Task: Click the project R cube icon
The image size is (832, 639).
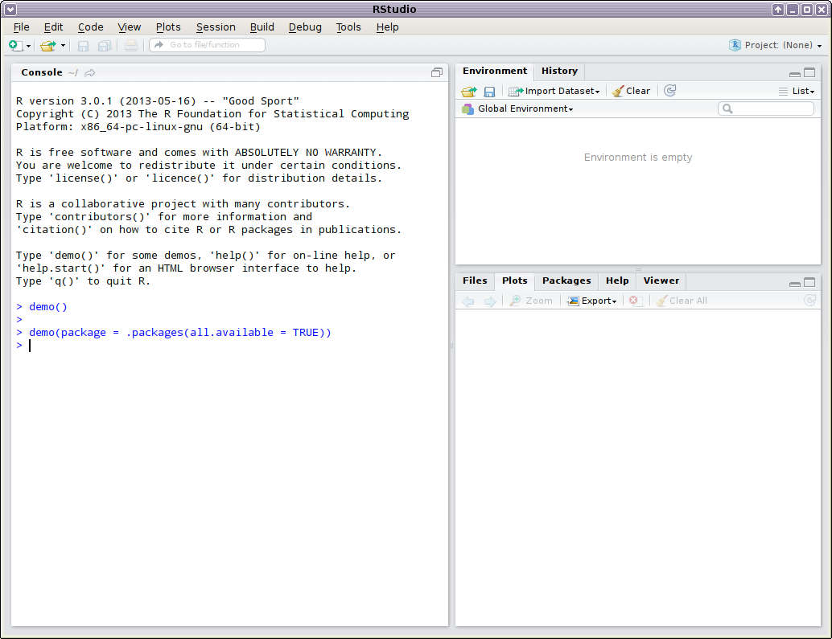Action: 735,45
